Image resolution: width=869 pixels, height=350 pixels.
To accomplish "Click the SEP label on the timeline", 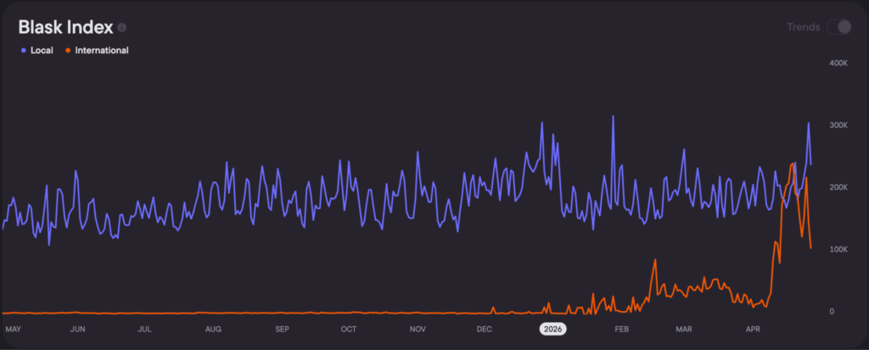I will coord(282,329).
